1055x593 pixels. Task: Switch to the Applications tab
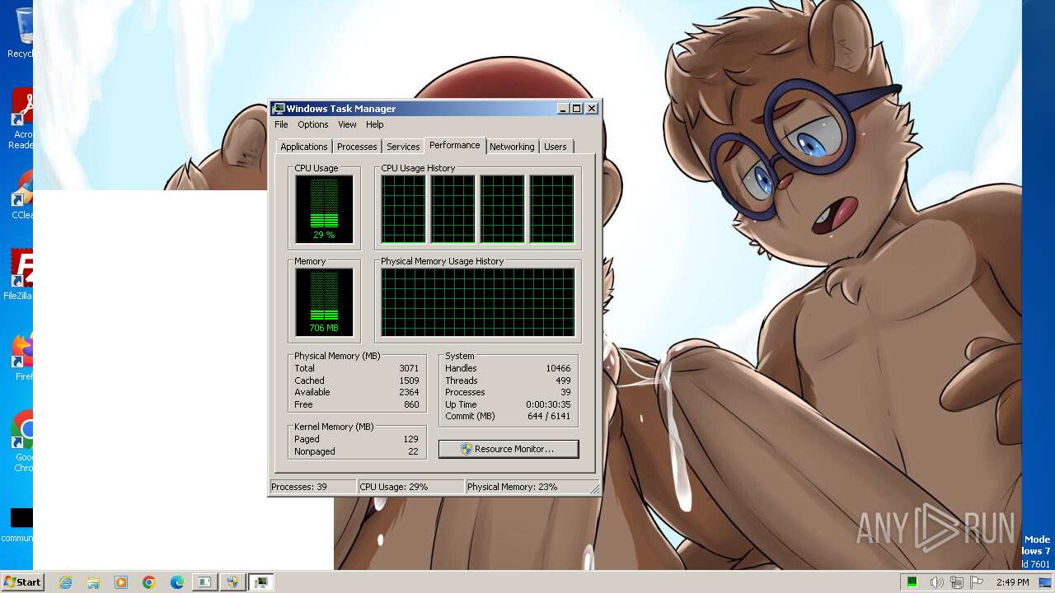coord(304,147)
